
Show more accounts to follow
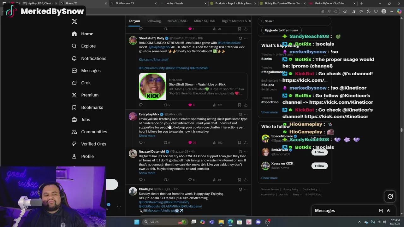[269, 178]
